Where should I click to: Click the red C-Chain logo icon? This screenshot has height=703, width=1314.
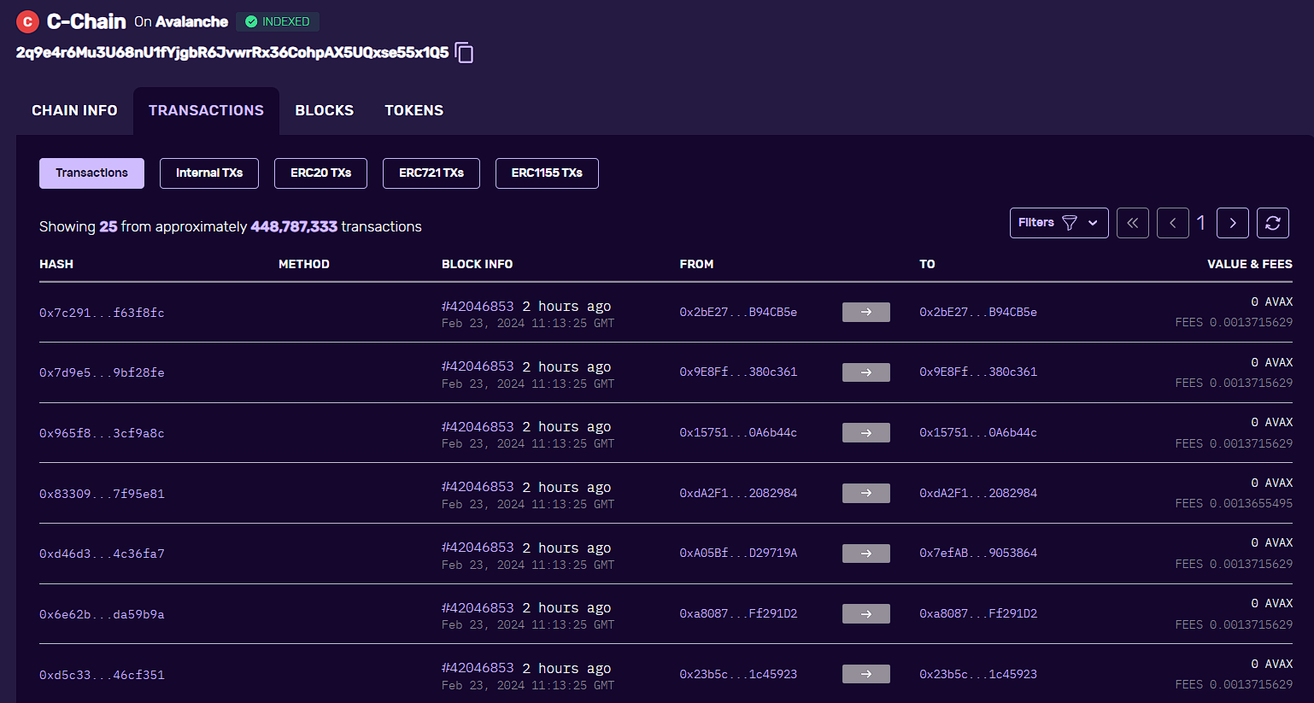27,21
